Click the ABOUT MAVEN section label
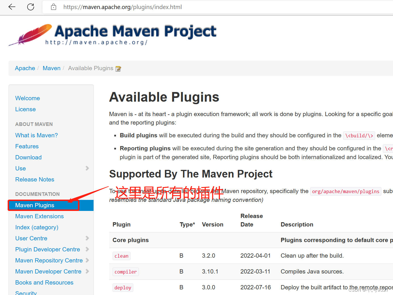The height and width of the screenshot is (295, 393). point(34,124)
